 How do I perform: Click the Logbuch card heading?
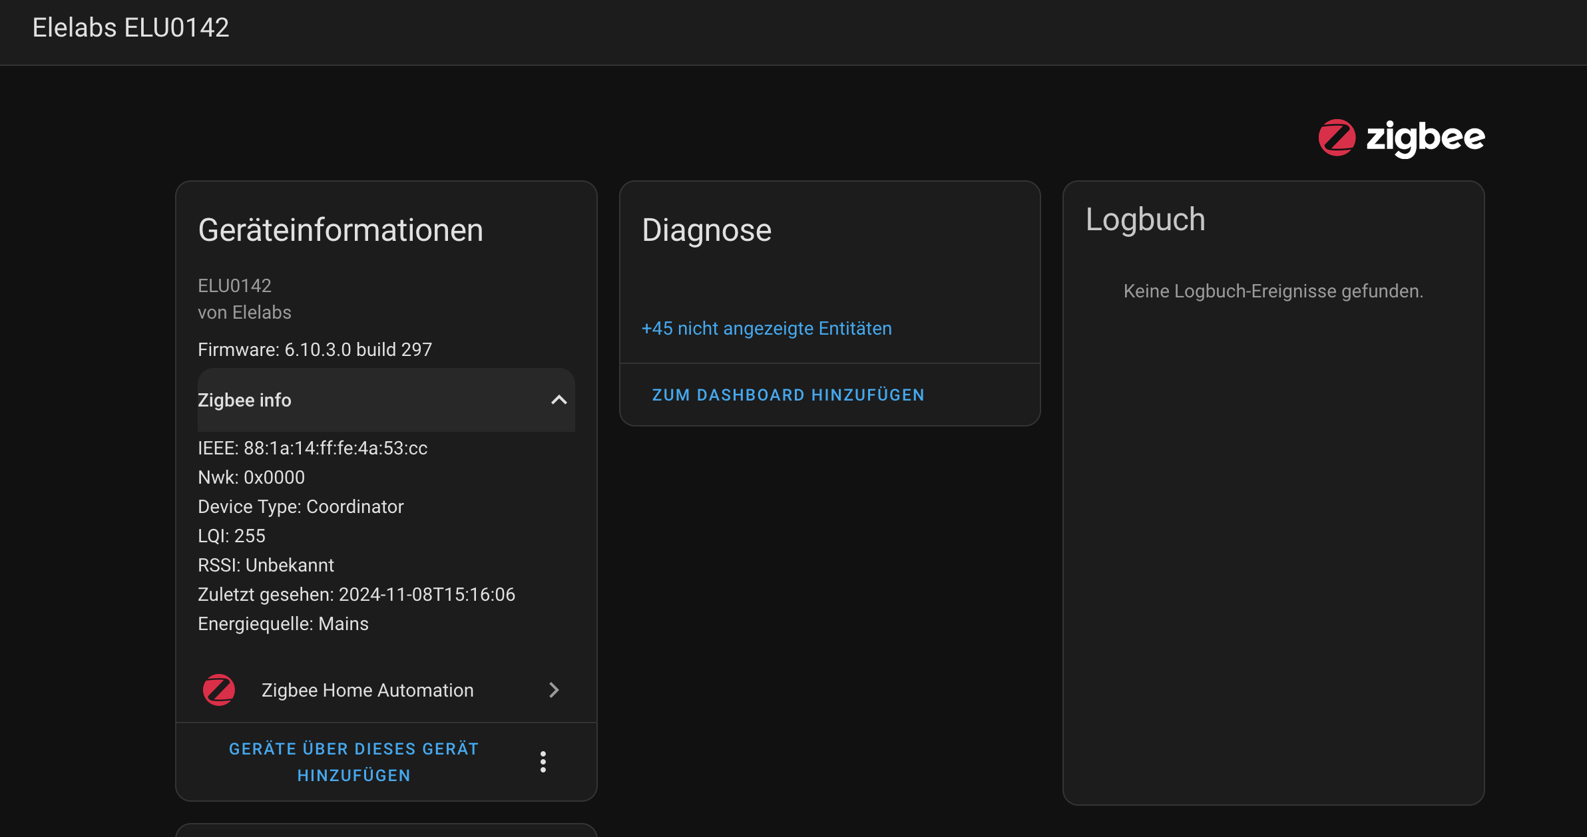tap(1145, 220)
